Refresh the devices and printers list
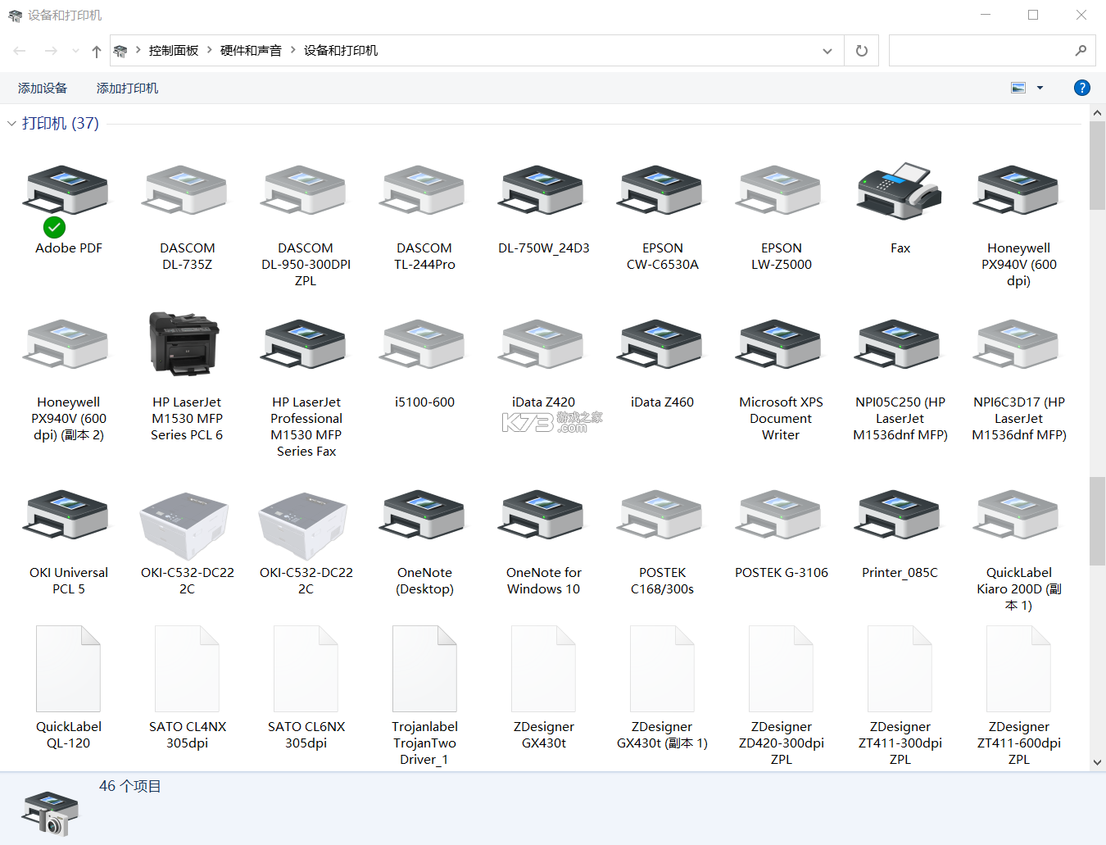This screenshot has height=845, width=1106. point(861,51)
